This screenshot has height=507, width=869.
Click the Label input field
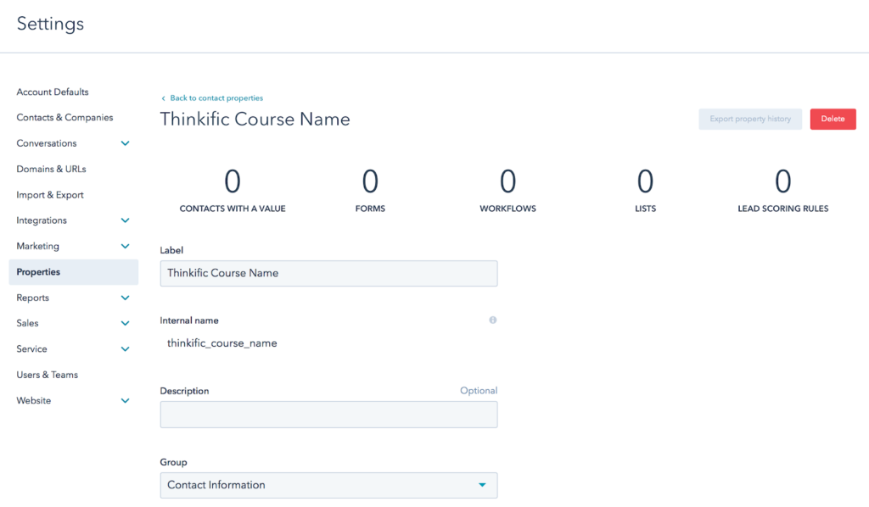click(328, 274)
